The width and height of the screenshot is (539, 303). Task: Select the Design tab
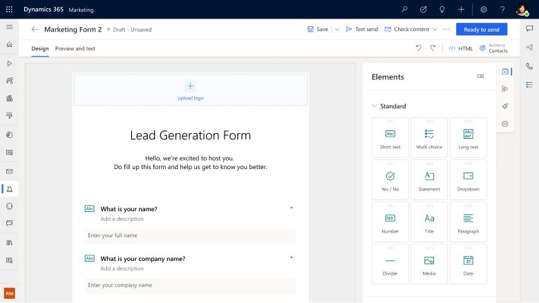click(40, 49)
